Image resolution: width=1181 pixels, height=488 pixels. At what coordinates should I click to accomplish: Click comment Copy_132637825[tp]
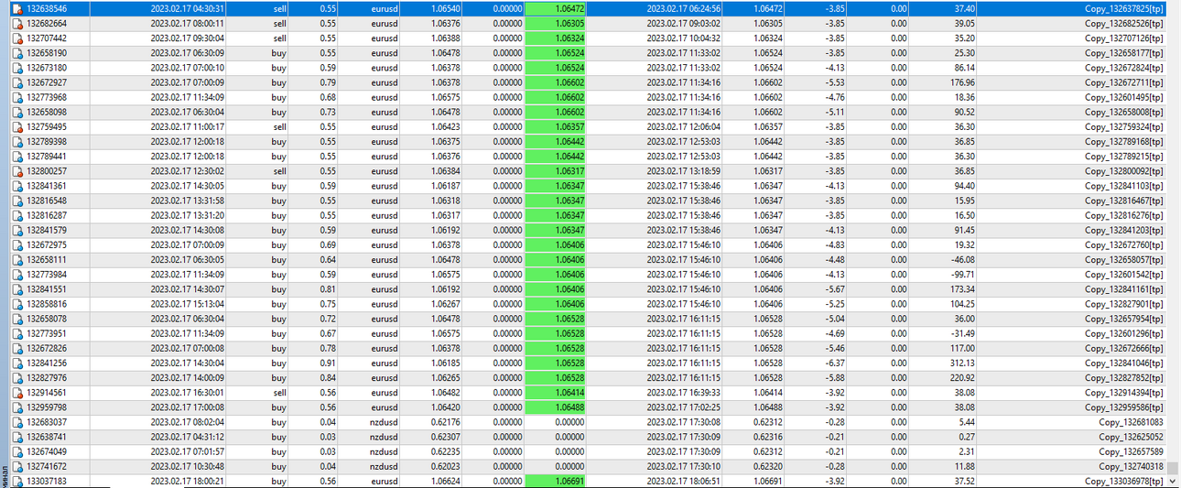[1124, 8]
